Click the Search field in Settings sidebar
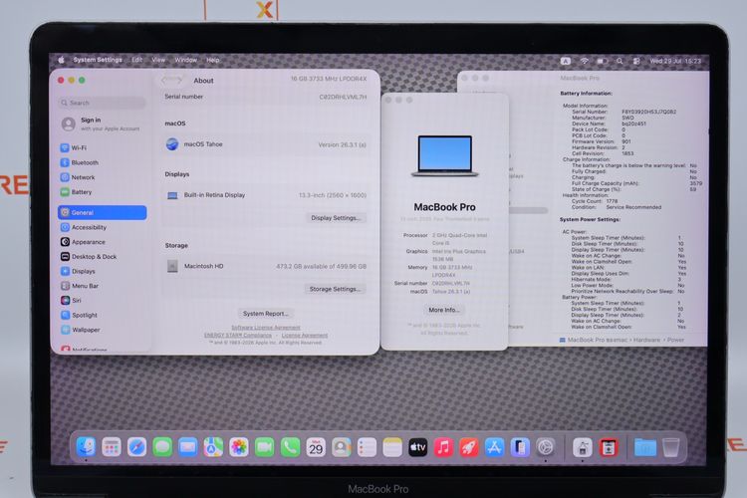 coord(103,103)
